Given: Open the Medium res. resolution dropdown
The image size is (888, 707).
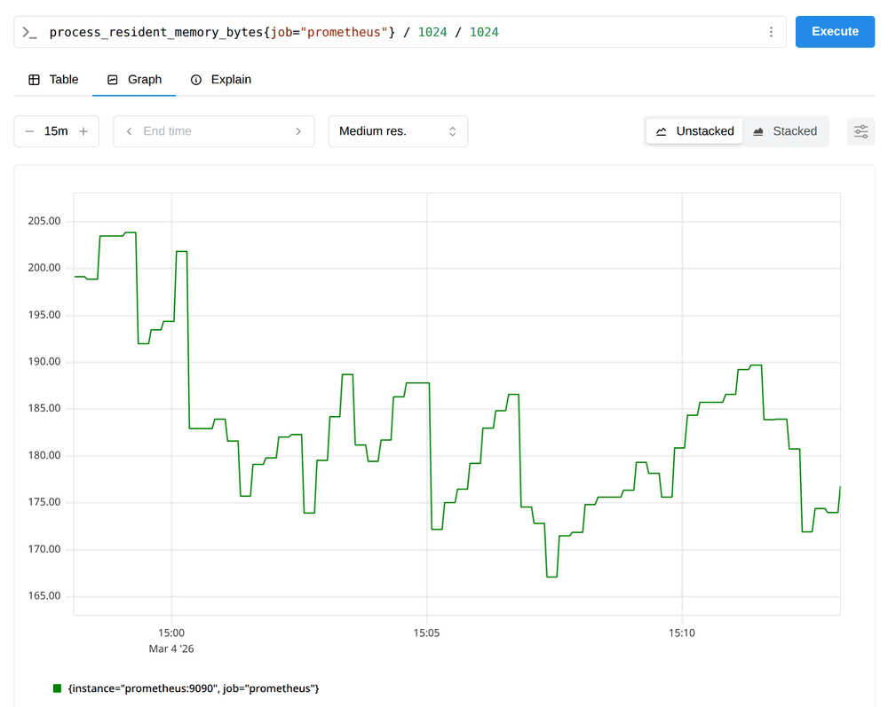Looking at the screenshot, I should 398,130.
